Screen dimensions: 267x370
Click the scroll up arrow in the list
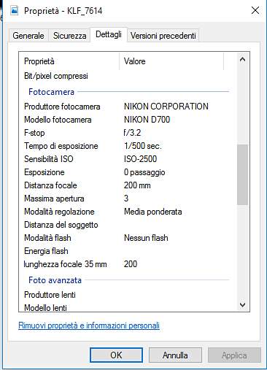[242, 59]
